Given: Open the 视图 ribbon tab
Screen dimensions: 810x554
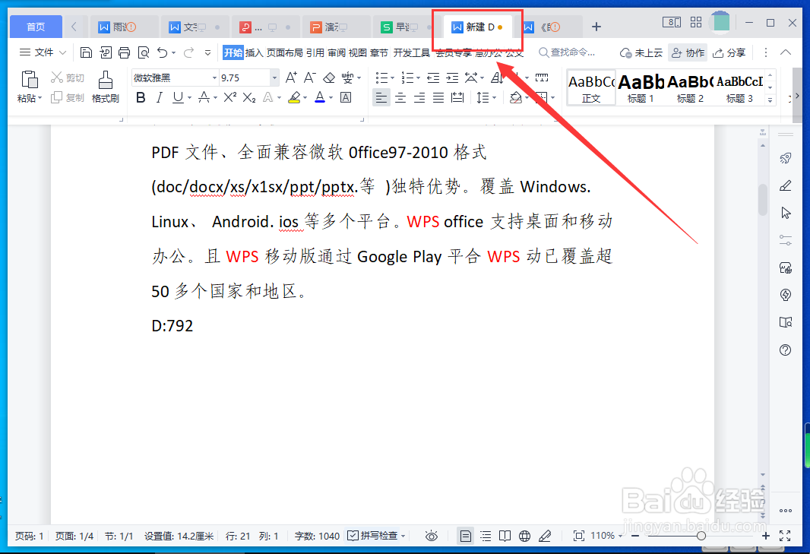Looking at the screenshot, I should (357, 52).
